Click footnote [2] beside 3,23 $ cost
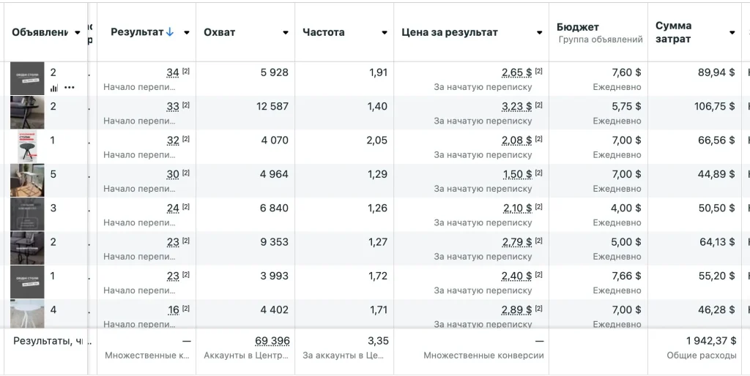The image size is (750, 376). click(x=539, y=105)
